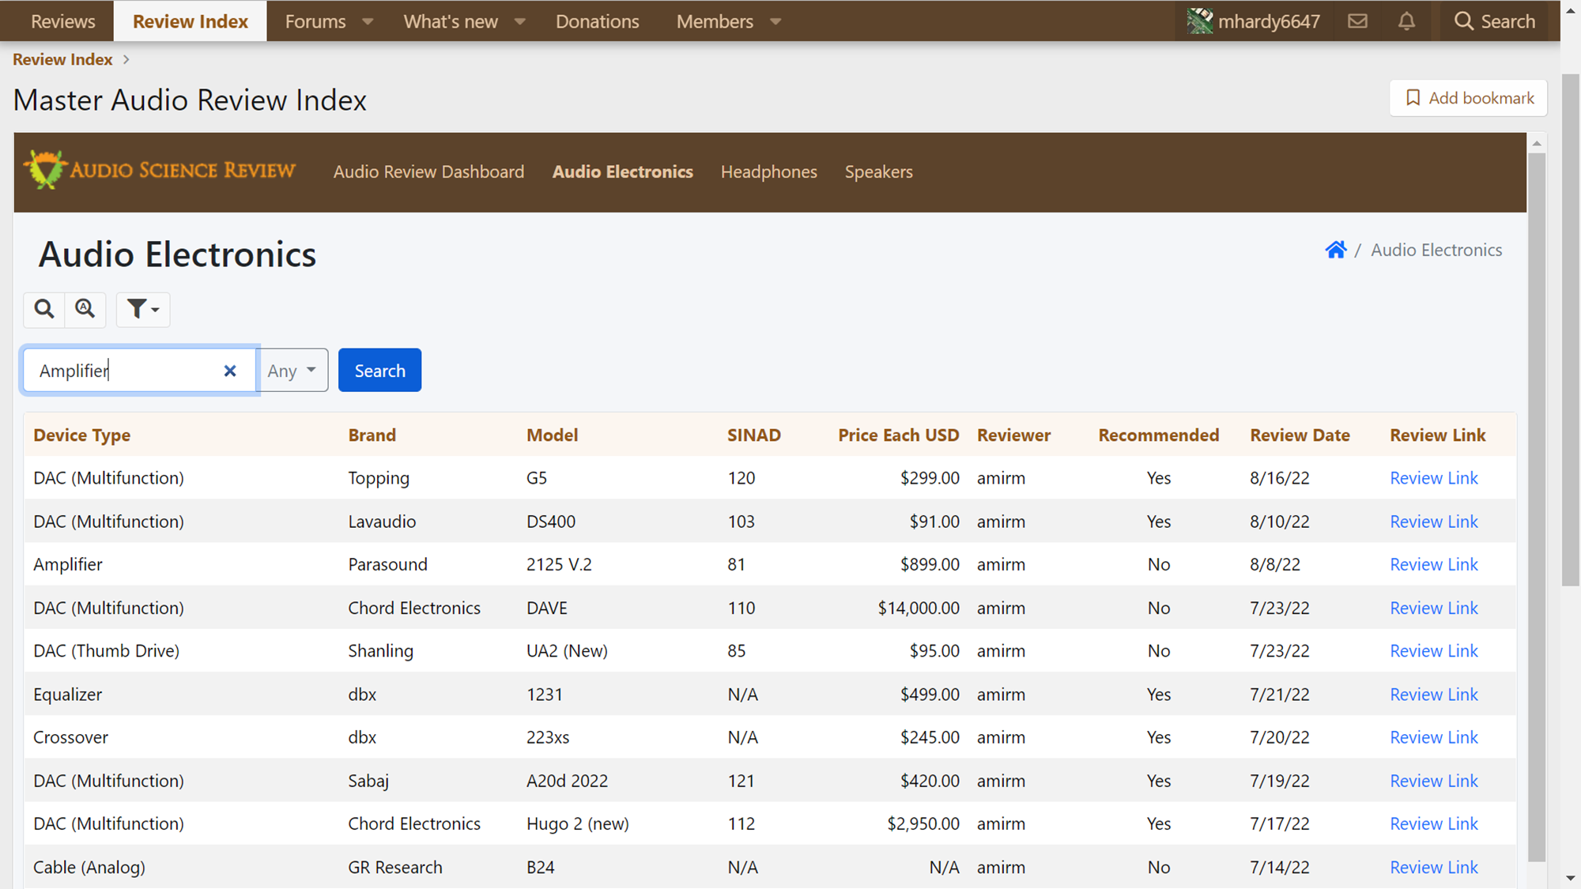Sort by Recommended column header
Image resolution: width=1581 pixels, height=889 pixels.
[1158, 435]
